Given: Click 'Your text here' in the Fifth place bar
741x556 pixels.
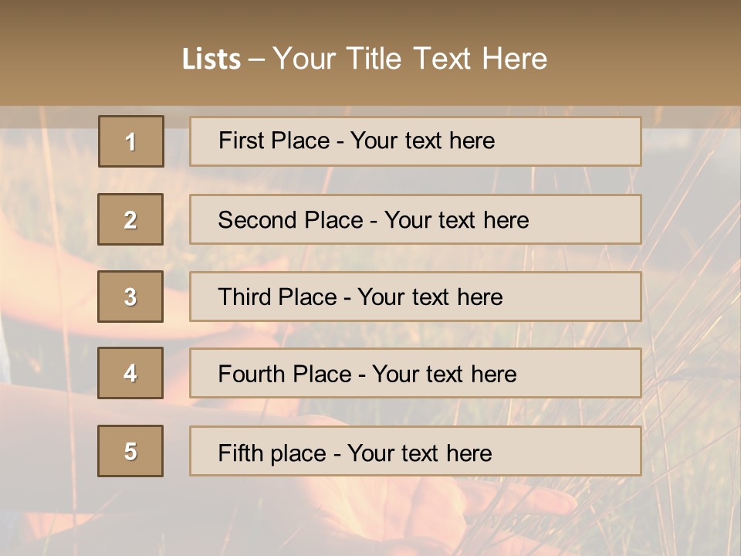Looking at the screenshot, I should pos(419,453).
